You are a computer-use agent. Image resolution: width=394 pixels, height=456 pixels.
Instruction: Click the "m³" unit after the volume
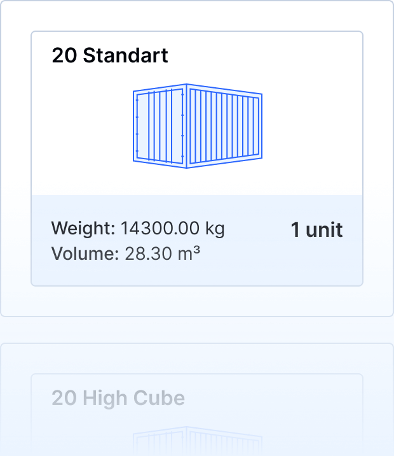click(188, 254)
